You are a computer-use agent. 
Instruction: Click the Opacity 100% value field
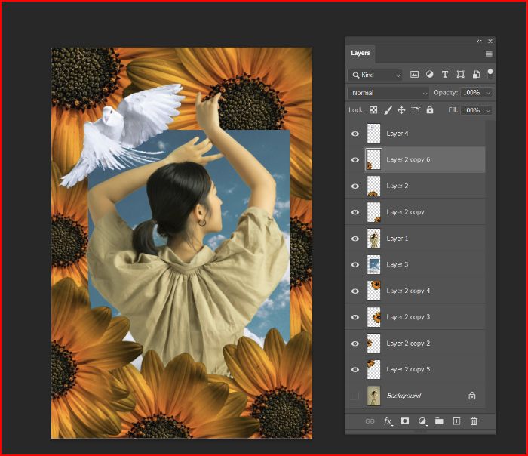[471, 93]
